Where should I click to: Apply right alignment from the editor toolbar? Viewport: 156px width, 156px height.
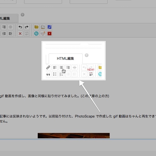coord(4,27)
